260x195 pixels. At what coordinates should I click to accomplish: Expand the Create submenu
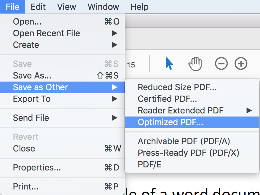click(62, 45)
